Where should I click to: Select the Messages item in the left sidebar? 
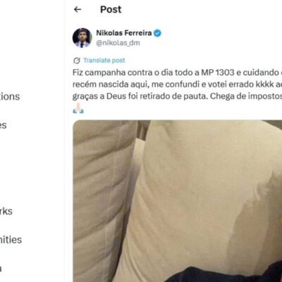(4, 125)
